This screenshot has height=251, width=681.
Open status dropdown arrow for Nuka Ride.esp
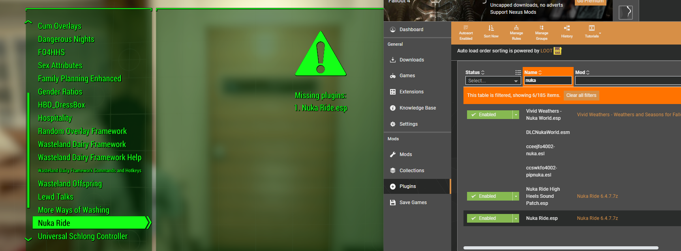point(516,218)
